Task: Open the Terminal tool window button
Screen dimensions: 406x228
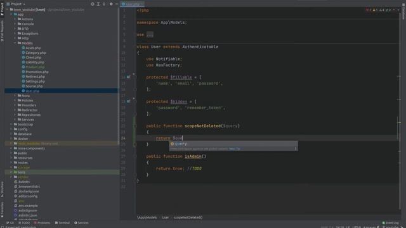Action: [62, 222]
